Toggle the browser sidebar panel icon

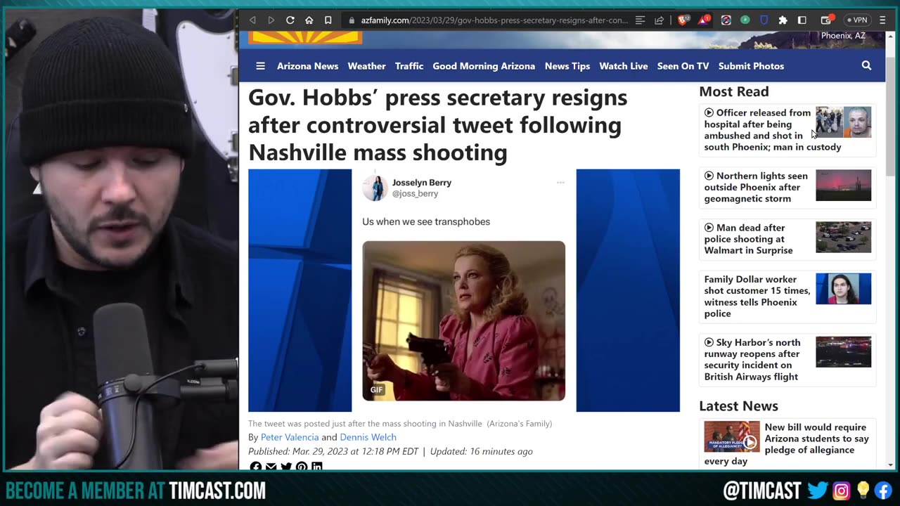coord(802,20)
